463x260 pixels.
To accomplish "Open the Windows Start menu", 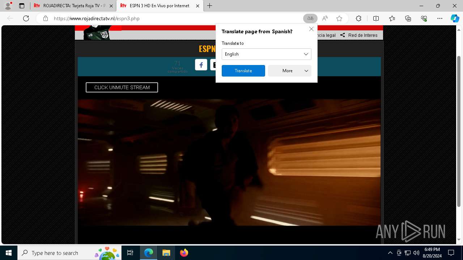I will tap(9, 253).
